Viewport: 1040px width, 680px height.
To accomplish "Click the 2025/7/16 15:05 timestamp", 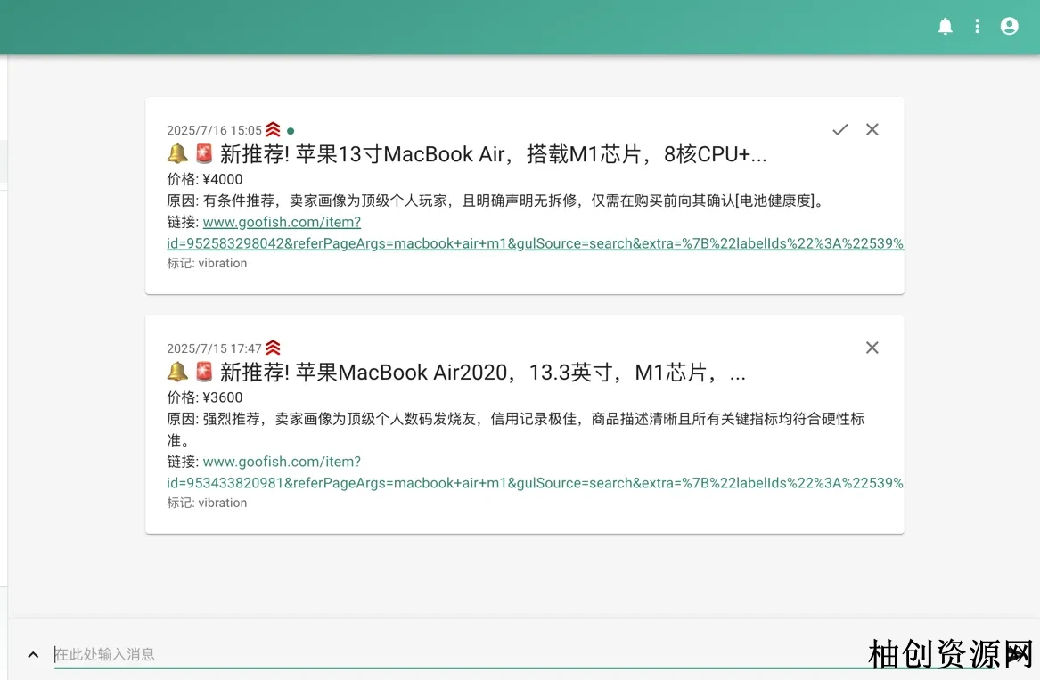I will [x=214, y=131].
